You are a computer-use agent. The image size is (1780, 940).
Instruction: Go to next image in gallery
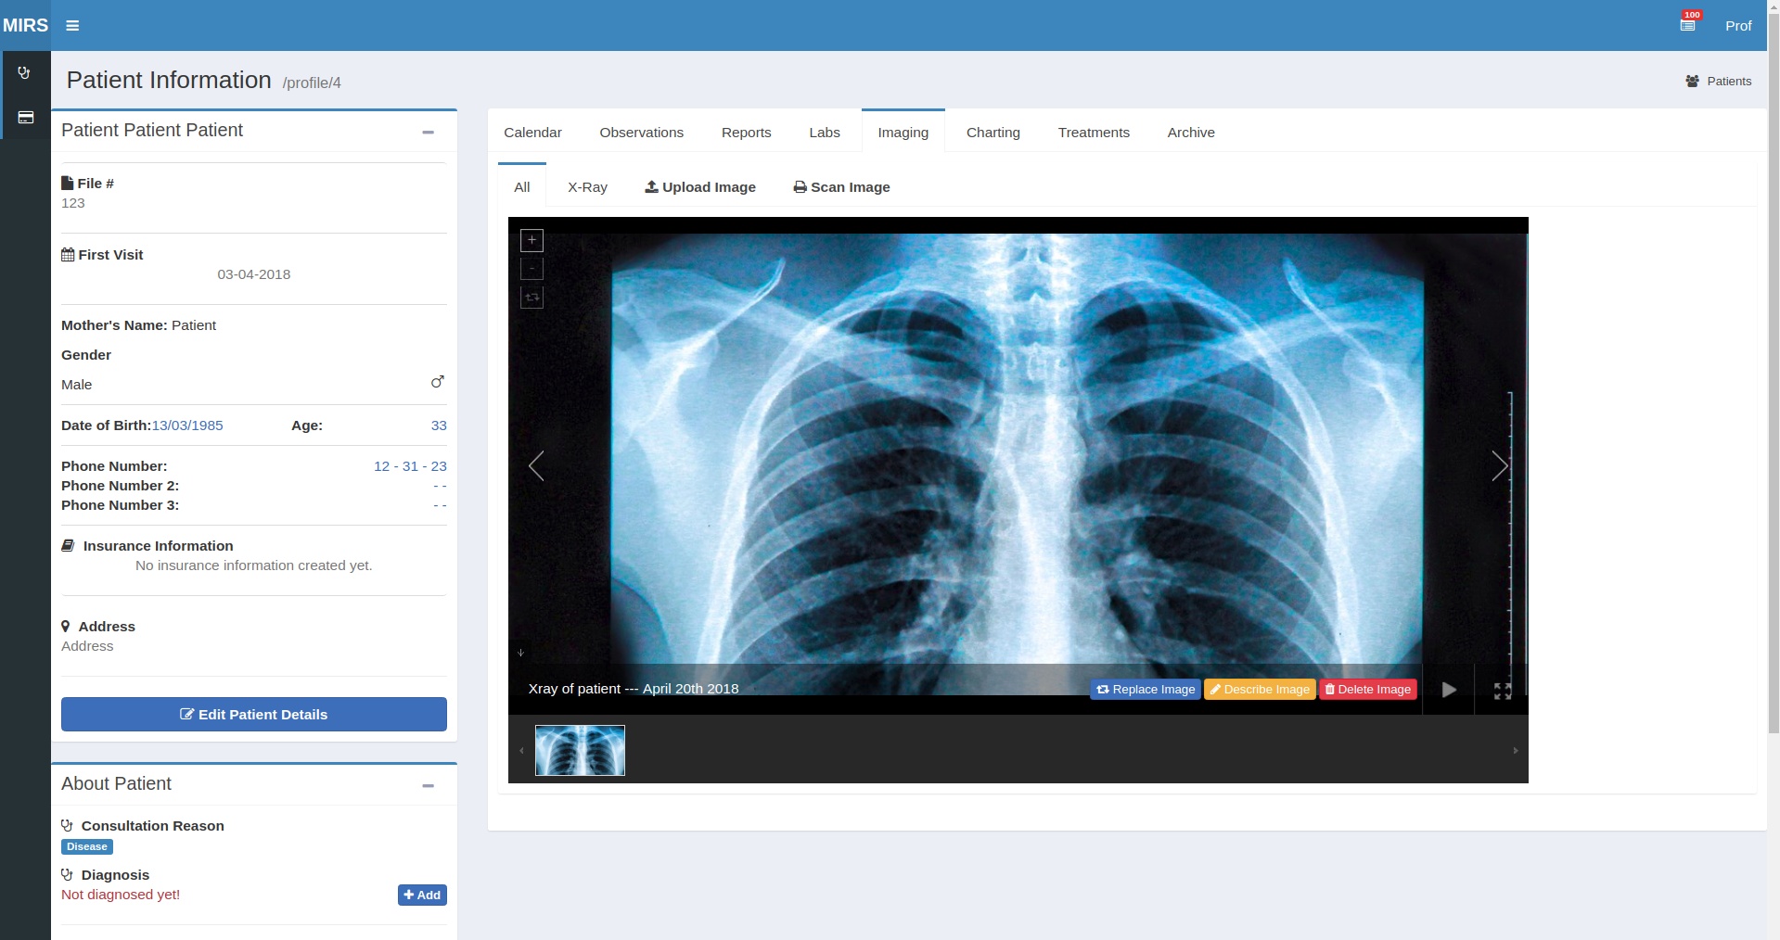click(x=1499, y=466)
